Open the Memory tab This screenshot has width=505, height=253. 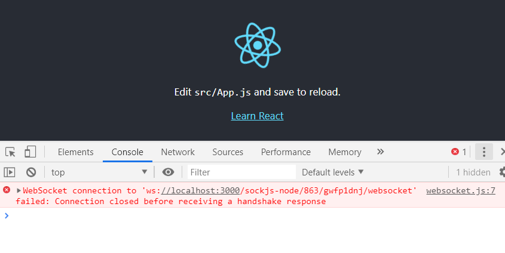(x=345, y=152)
